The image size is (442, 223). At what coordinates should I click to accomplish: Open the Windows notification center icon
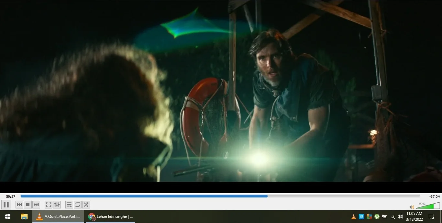[431, 217]
